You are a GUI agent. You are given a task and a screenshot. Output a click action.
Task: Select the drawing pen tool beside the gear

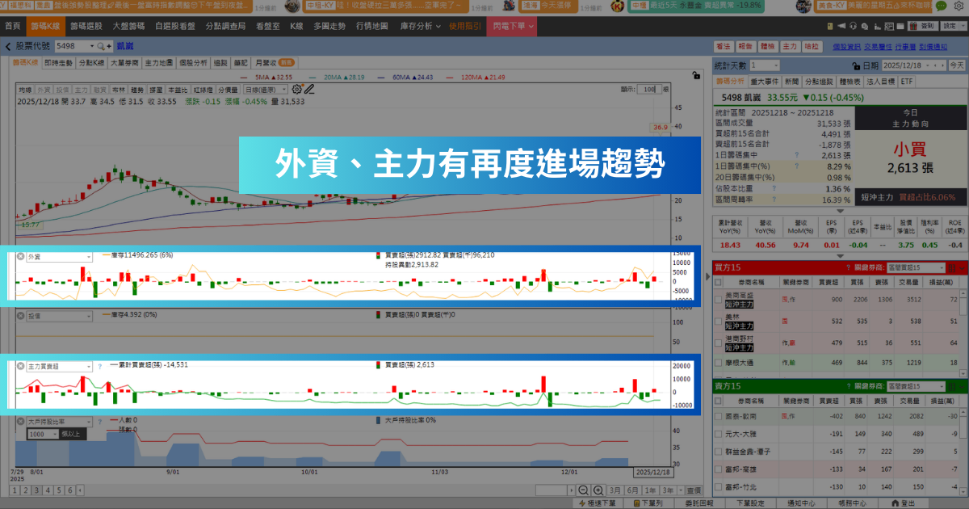309,89
